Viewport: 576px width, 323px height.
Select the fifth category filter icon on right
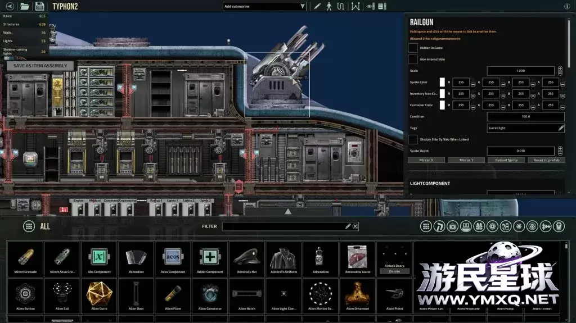pyautogui.click(x=479, y=226)
